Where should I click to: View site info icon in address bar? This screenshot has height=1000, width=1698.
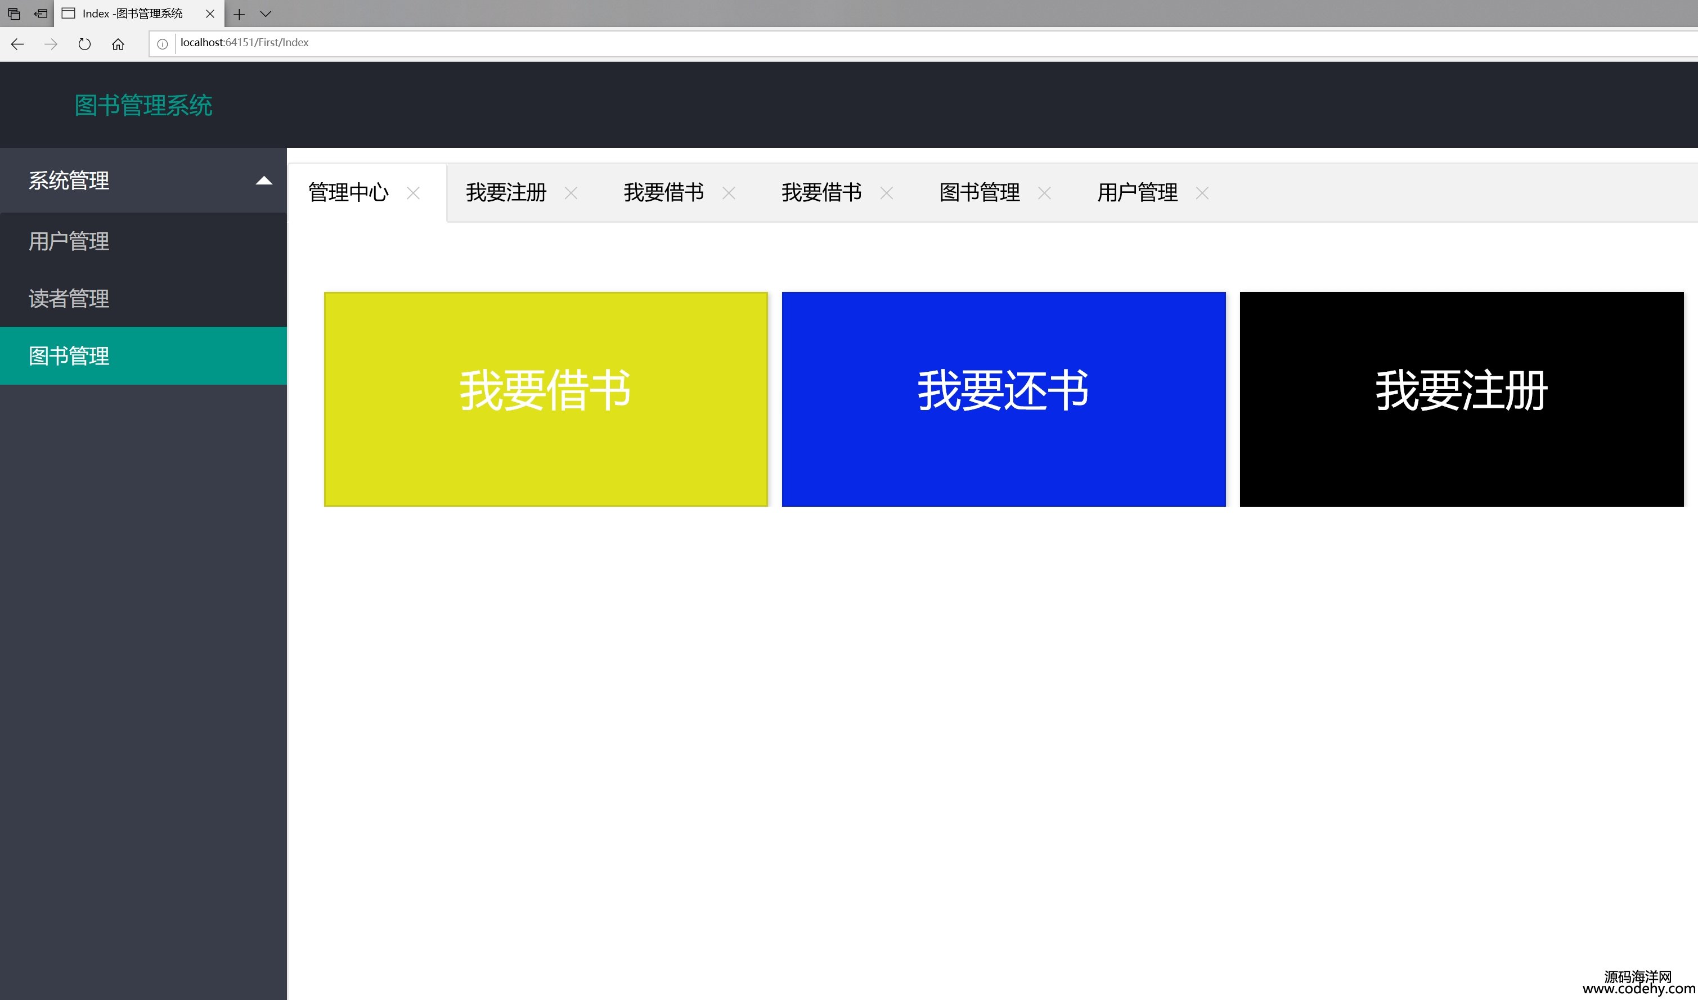click(163, 44)
